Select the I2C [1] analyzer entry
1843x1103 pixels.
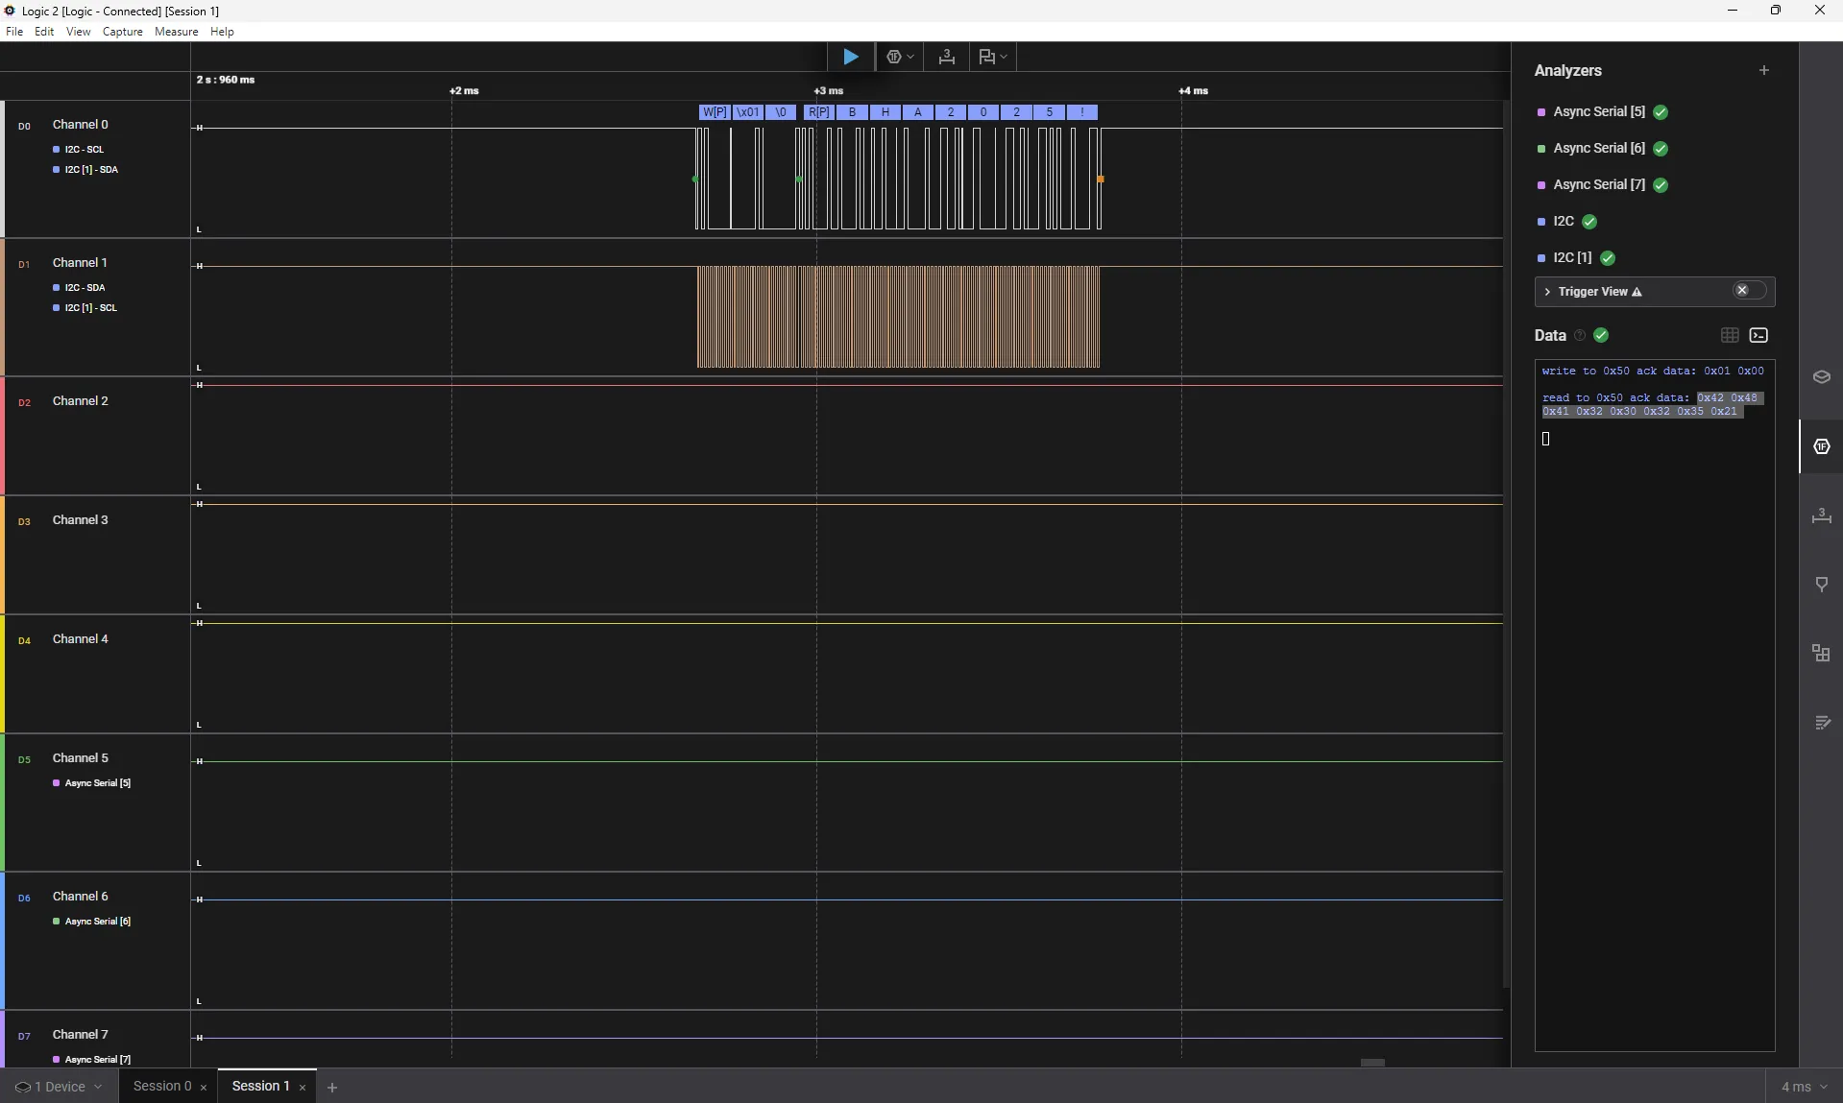click(x=1571, y=258)
